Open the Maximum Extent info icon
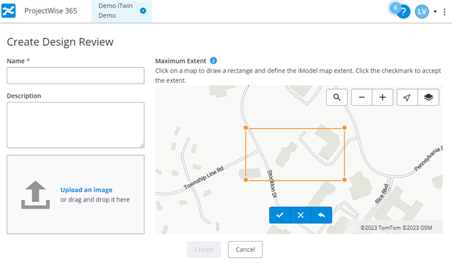The height and width of the screenshot is (264, 452). 213,61
